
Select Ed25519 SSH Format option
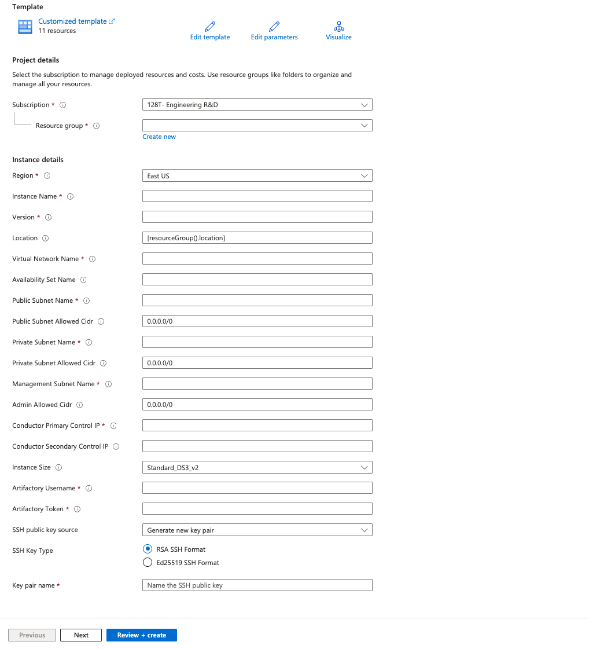[x=148, y=563]
